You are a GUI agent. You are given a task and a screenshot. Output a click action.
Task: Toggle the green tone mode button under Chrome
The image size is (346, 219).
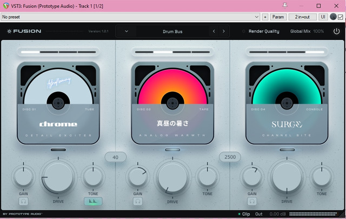coord(93,201)
